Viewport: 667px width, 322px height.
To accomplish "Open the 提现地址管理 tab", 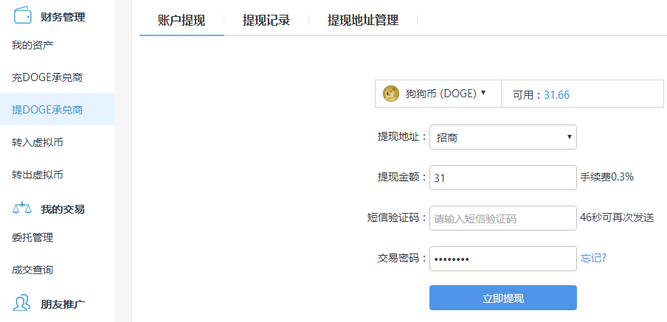I will tap(363, 20).
